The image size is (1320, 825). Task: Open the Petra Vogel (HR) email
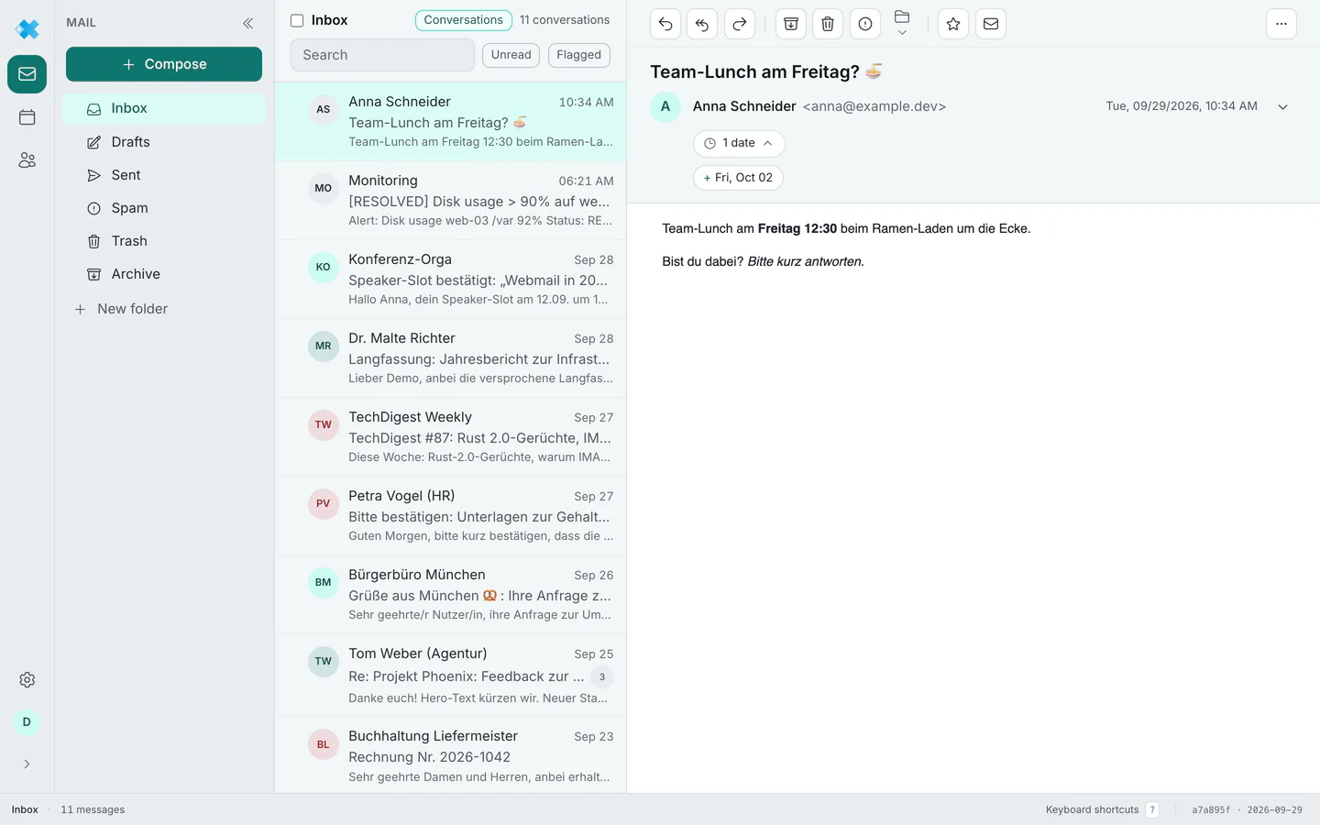[451, 516]
